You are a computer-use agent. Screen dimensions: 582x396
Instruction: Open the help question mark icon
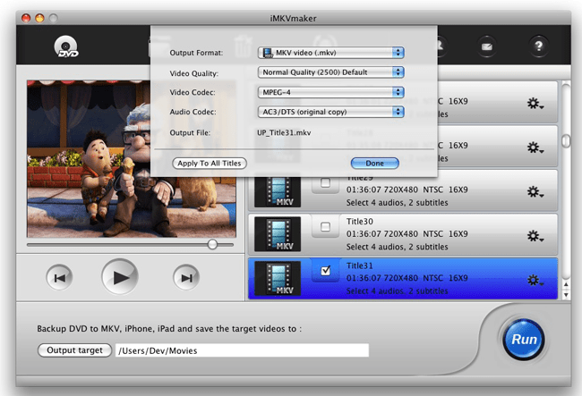[538, 46]
